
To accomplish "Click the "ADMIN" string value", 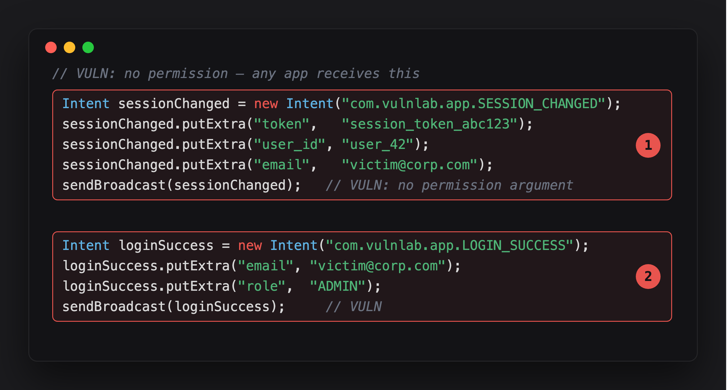I will click(x=338, y=286).
